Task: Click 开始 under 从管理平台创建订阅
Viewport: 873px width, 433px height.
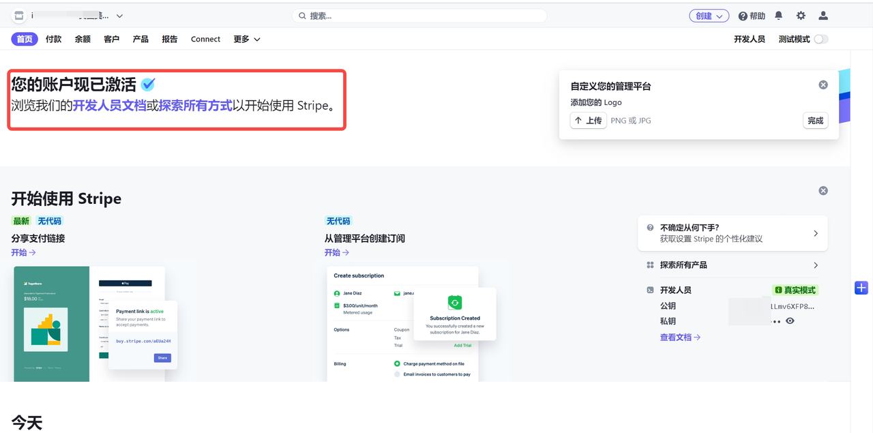Action: [x=337, y=252]
